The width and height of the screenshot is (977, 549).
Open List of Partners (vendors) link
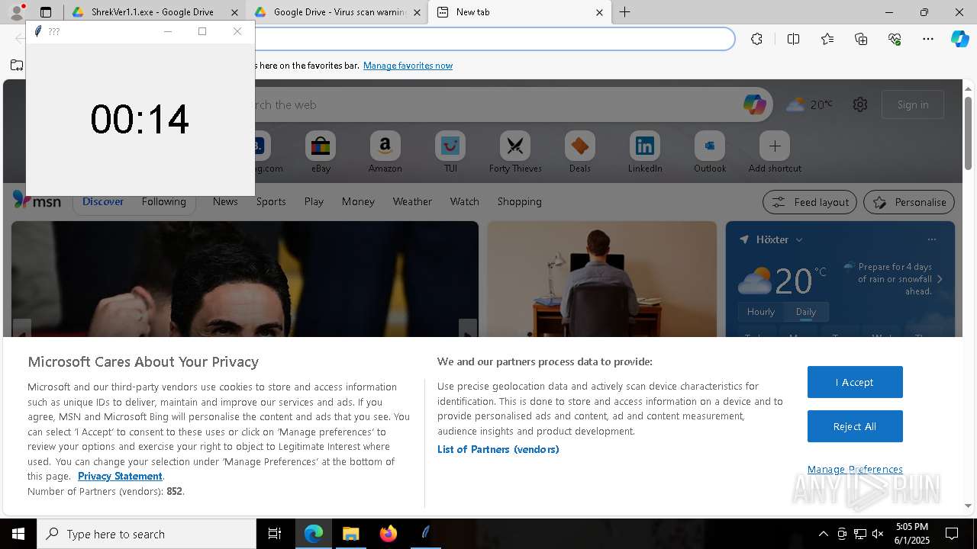point(498,449)
